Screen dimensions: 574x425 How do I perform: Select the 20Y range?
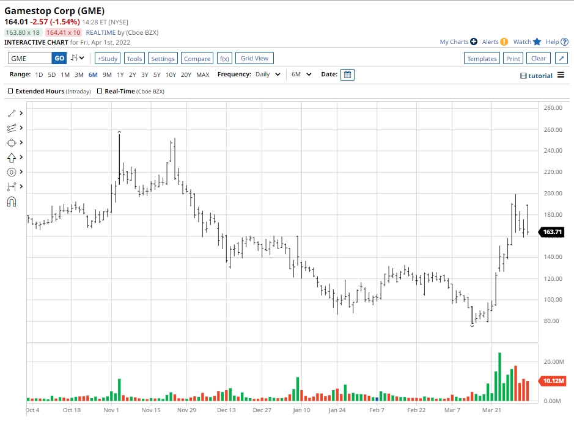coord(186,74)
